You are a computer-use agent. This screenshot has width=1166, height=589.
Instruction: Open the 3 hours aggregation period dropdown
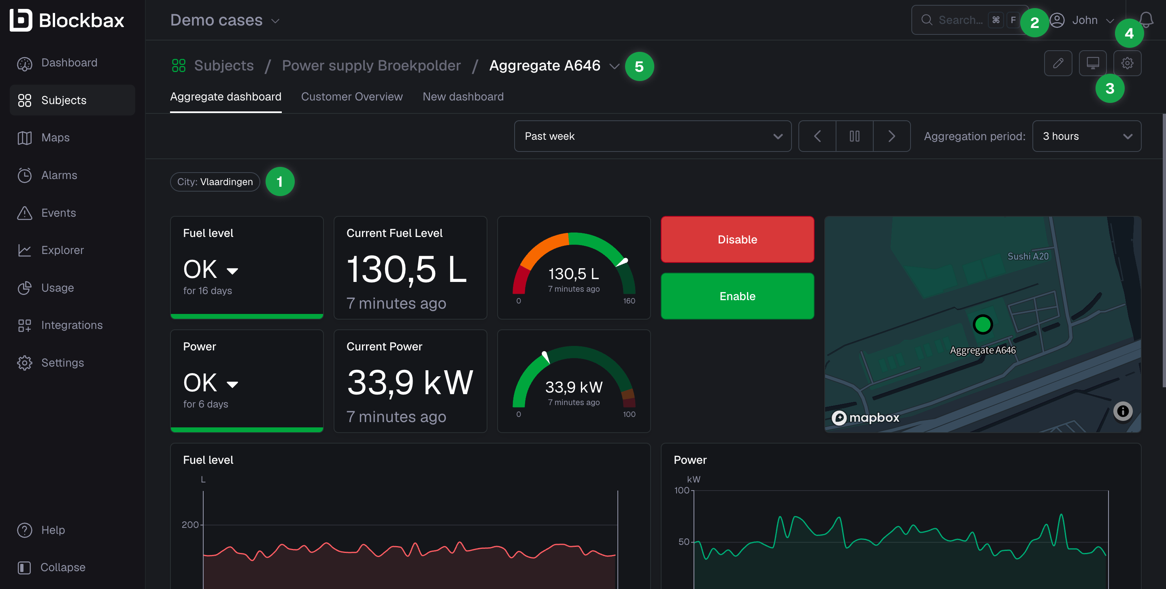[1086, 136]
